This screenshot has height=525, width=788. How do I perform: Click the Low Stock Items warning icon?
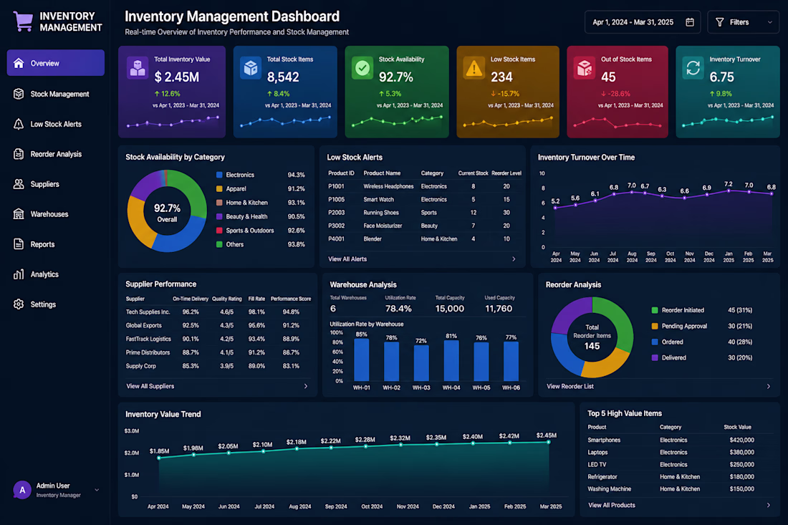(474, 68)
